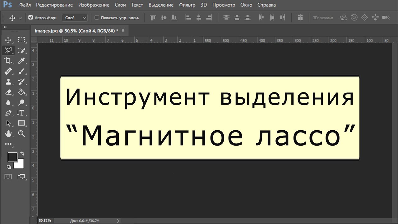Image resolution: width=398 pixels, height=224 pixels.
Task: Close the images.jpg document tab
Action: click(x=123, y=30)
